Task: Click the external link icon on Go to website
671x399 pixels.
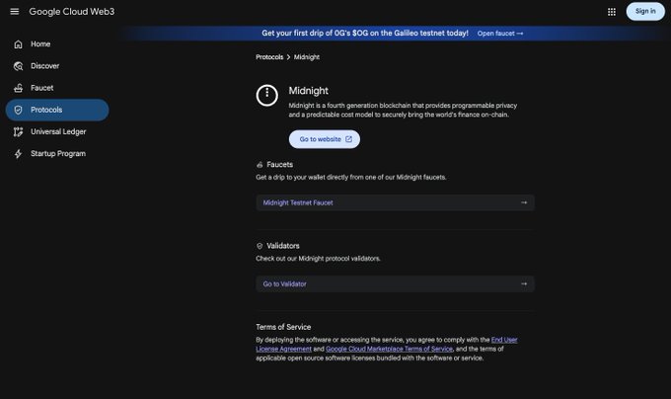Action: (x=348, y=139)
